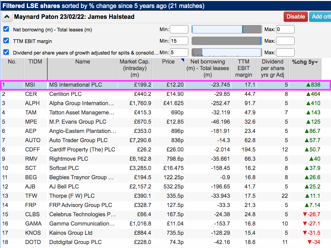
Task: Select the MS International PLC row
Action: [x=165, y=85]
